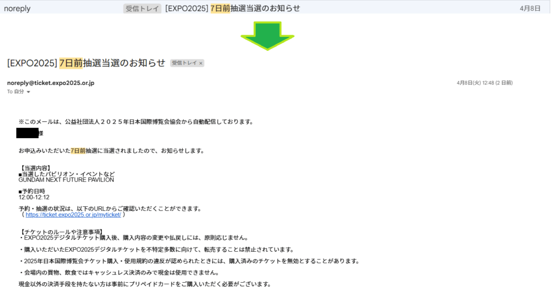This screenshot has height=287, width=555.
Task: Remove the 受信トレイ label with its × icon
Action: pyautogui.click(x=201, y=63)
